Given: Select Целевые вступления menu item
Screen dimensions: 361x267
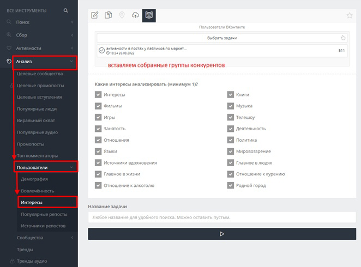Looking at the screenshot, I should pos(39,97).
